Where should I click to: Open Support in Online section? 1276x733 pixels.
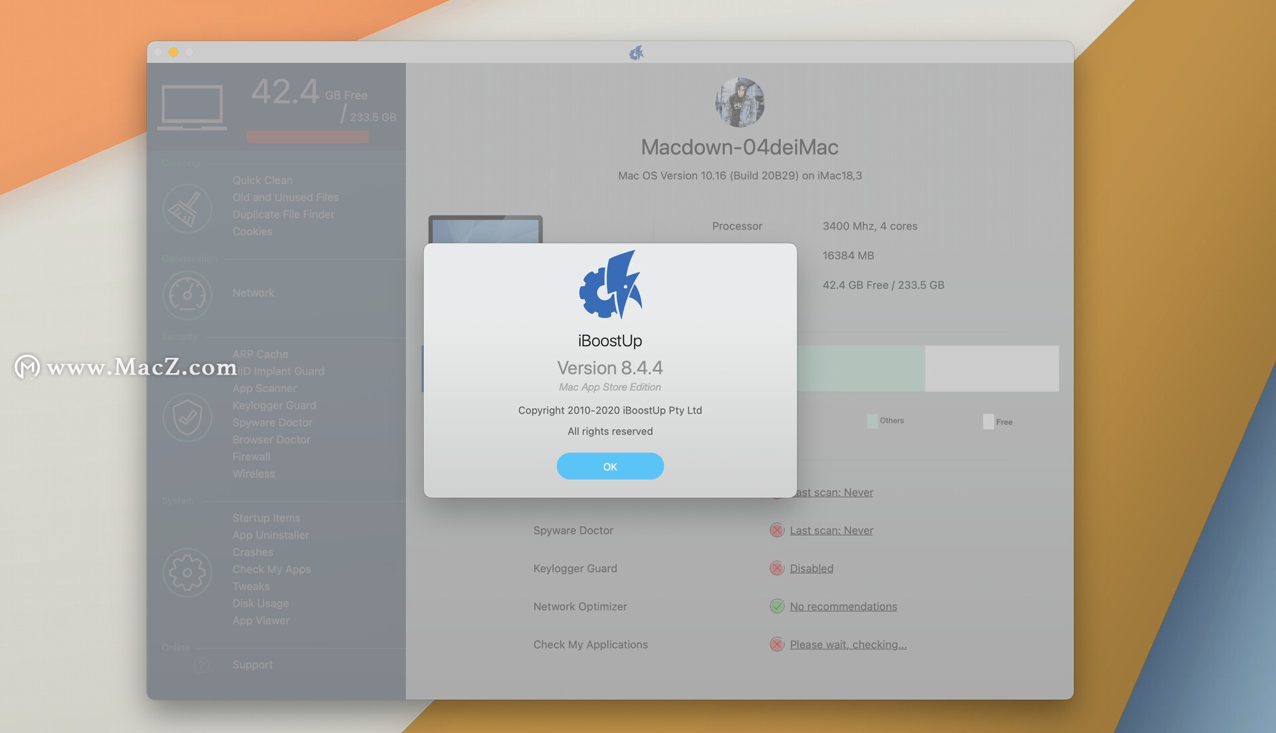252,665
